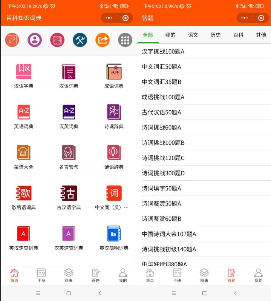Open mini-program menu dots on 百科知识词典 screen

[109, 18]
